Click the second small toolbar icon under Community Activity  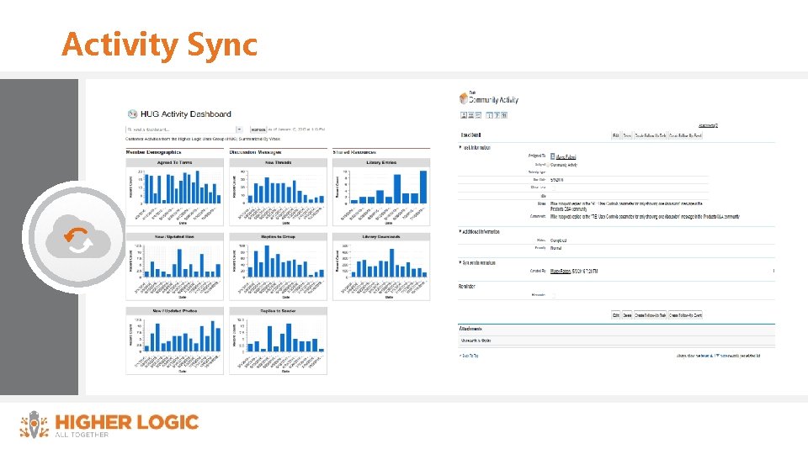pyautogui.click(x=470, y=115)
